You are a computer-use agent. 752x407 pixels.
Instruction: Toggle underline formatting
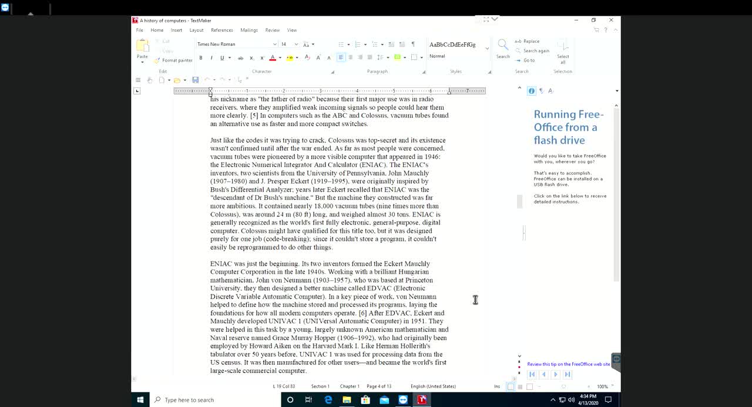[221, 57]
